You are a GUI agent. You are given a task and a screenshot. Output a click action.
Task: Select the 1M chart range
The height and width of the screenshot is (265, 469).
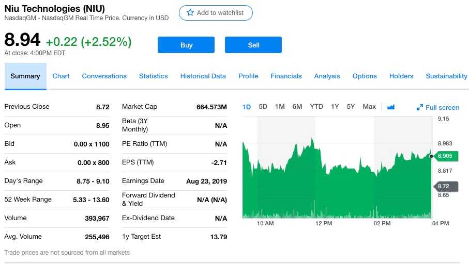[x=280, y=107]
